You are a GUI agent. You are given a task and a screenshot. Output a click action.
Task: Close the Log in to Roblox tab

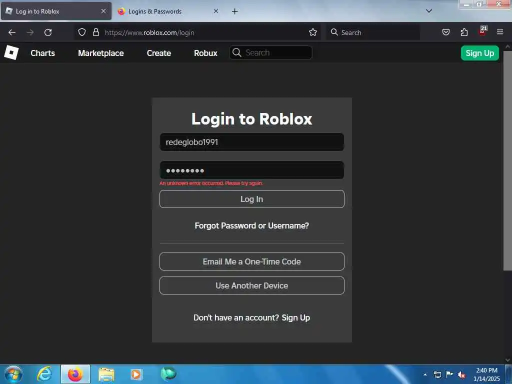[103, 11]
